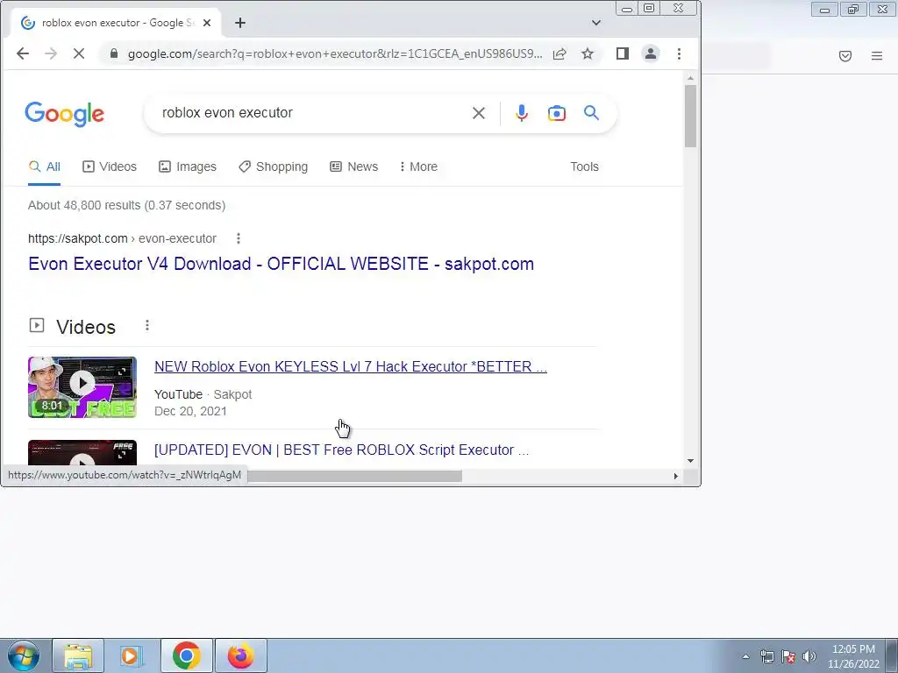Clear the search box with the X icon
Screen dimensions: 898x673
point(479,113)
